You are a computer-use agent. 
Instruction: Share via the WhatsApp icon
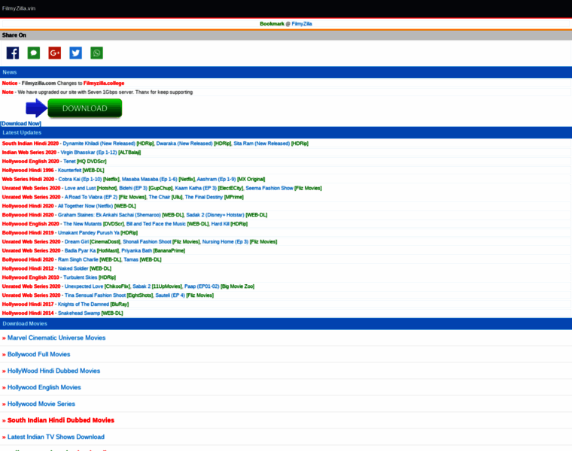pyautogui.click(x=96, y=53)
